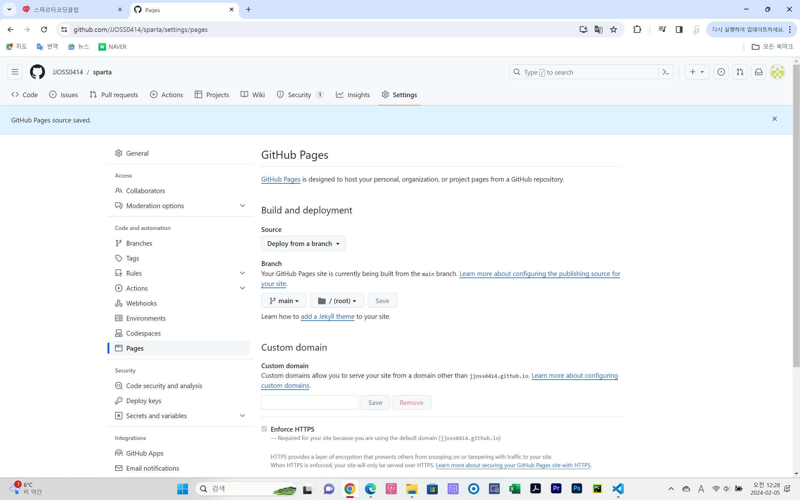Open Collaborators settings
The image size is (800, 500).
(181, 191)
